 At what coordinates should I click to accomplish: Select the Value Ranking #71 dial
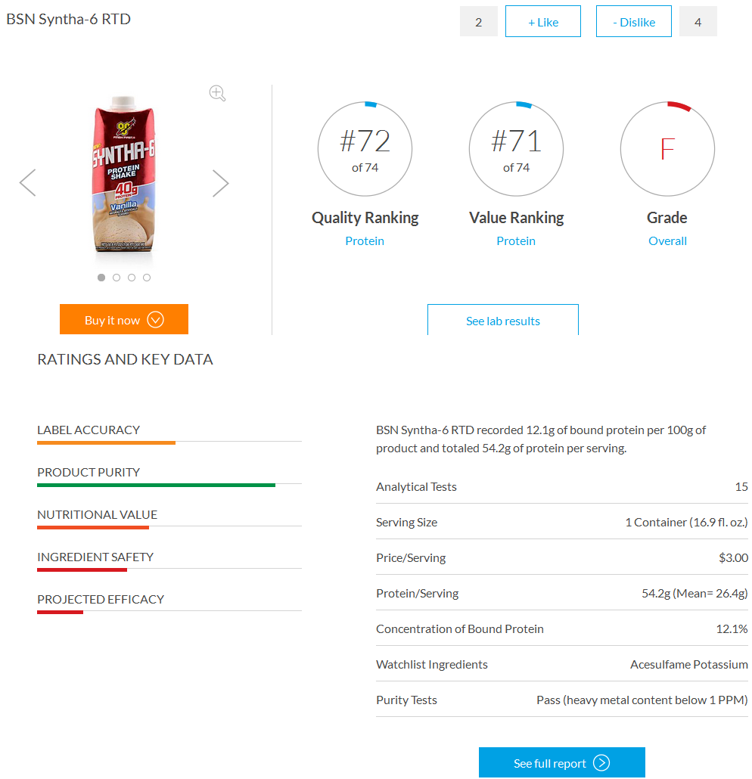pos(516,148)
